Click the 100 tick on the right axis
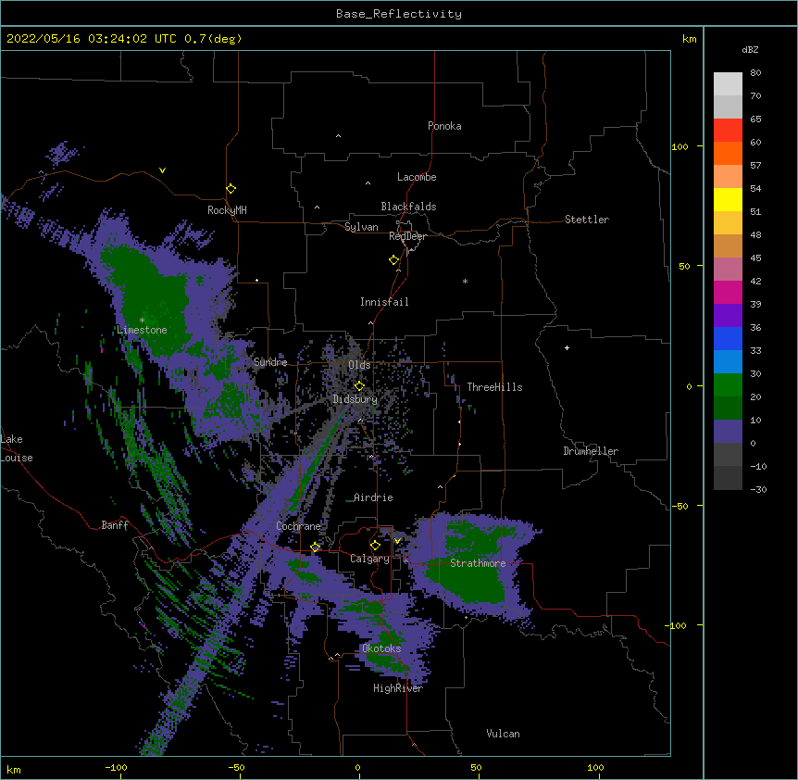This screenshot has width=798, height=780. (680, 146)
